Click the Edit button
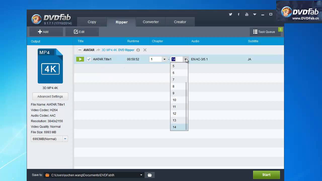This screenshot has width=322, height=181. [82, 32]
